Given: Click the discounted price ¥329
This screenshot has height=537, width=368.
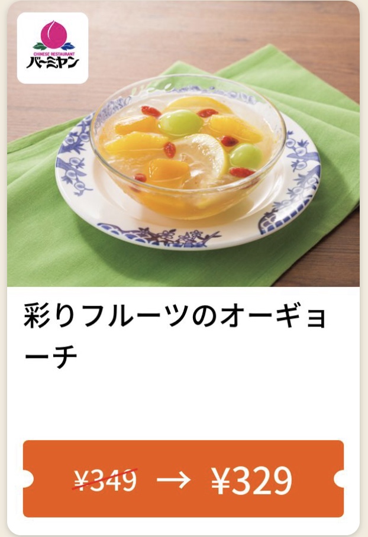Looking at the screenshot, I should click(x=252, y=480).
